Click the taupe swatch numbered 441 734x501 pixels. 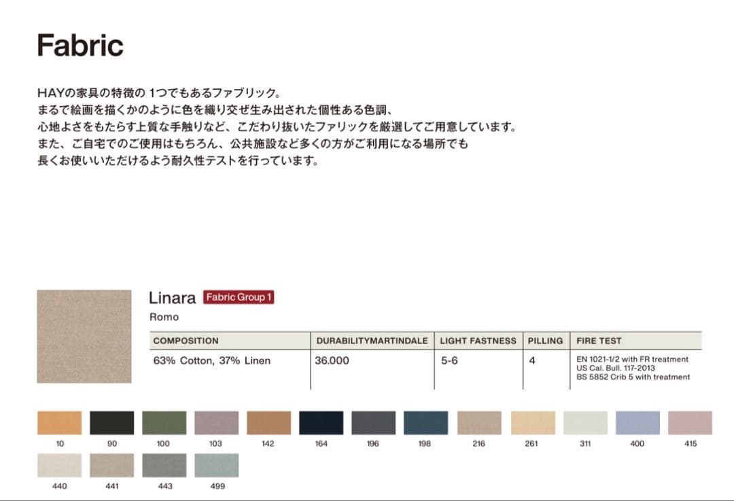(111, 466)
